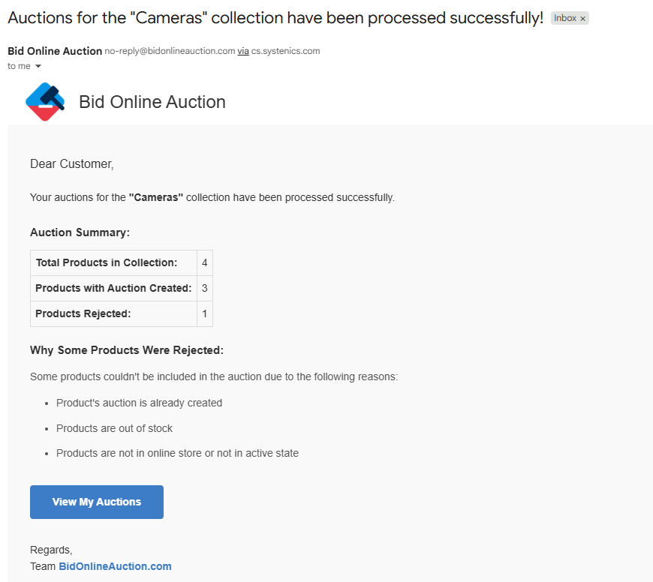Viewport: 653px width, 582px height.
Task: Click the Bid Online Auction hammer logo
Action: [x=45, y=102]
